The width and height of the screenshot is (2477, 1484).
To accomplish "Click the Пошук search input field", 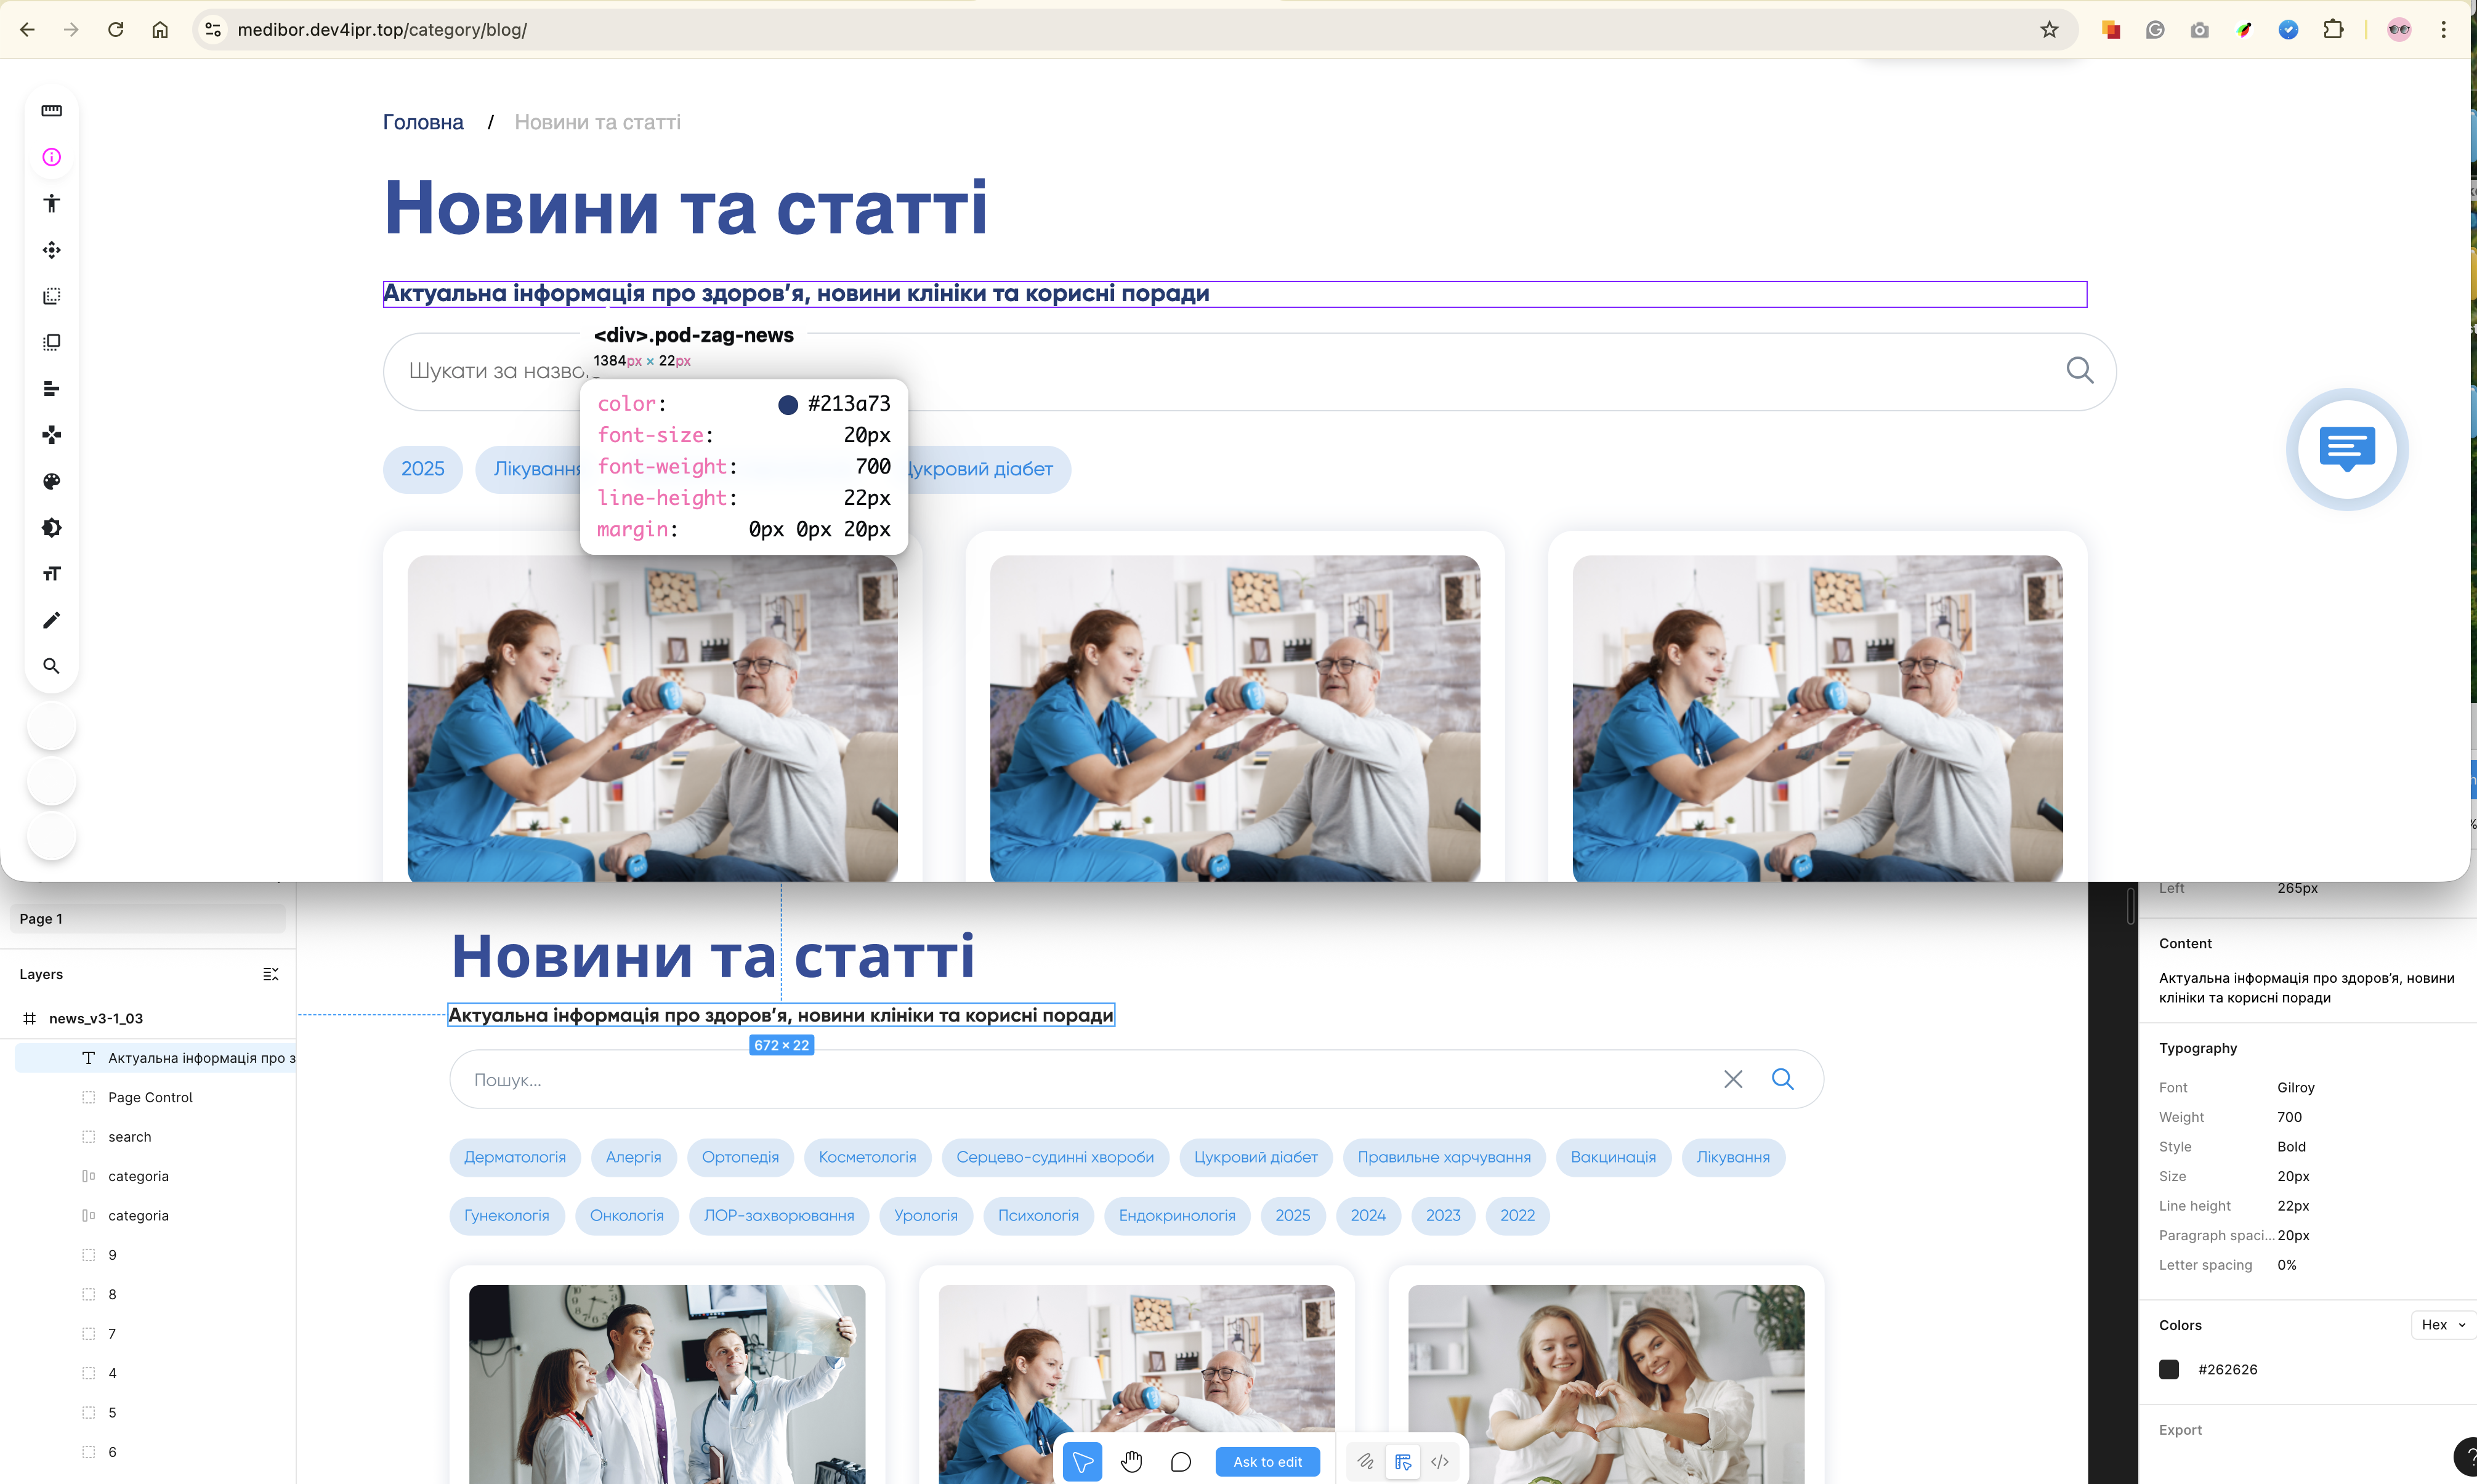I will [x=1080, y=1080].
